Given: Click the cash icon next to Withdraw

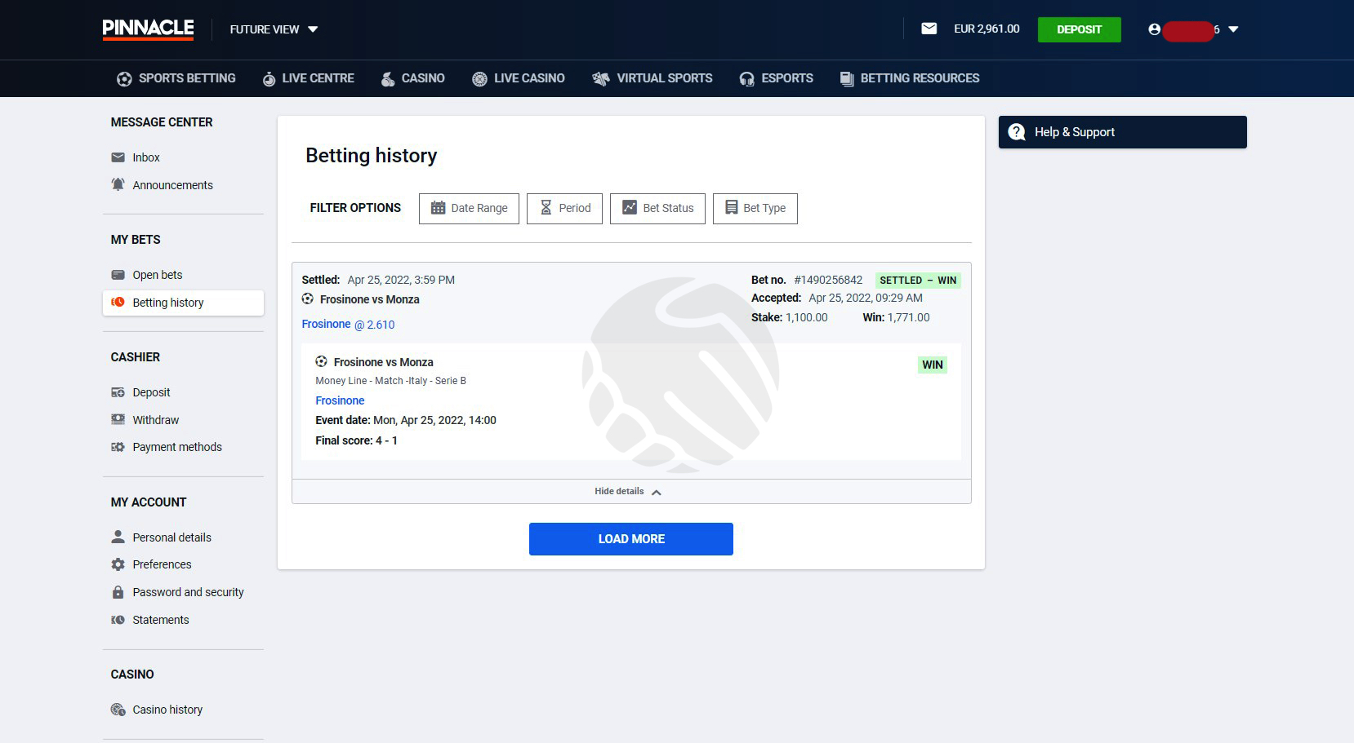Looking at the screenshot, I should [118, 419].
